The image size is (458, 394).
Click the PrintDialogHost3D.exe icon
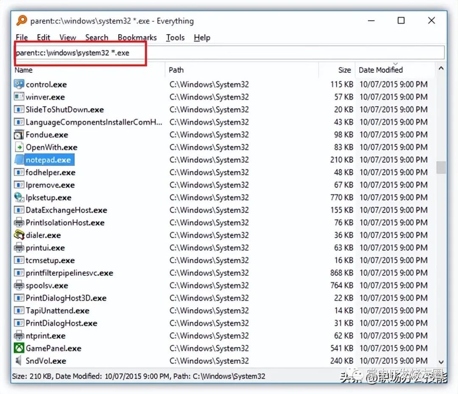[19, 298]
